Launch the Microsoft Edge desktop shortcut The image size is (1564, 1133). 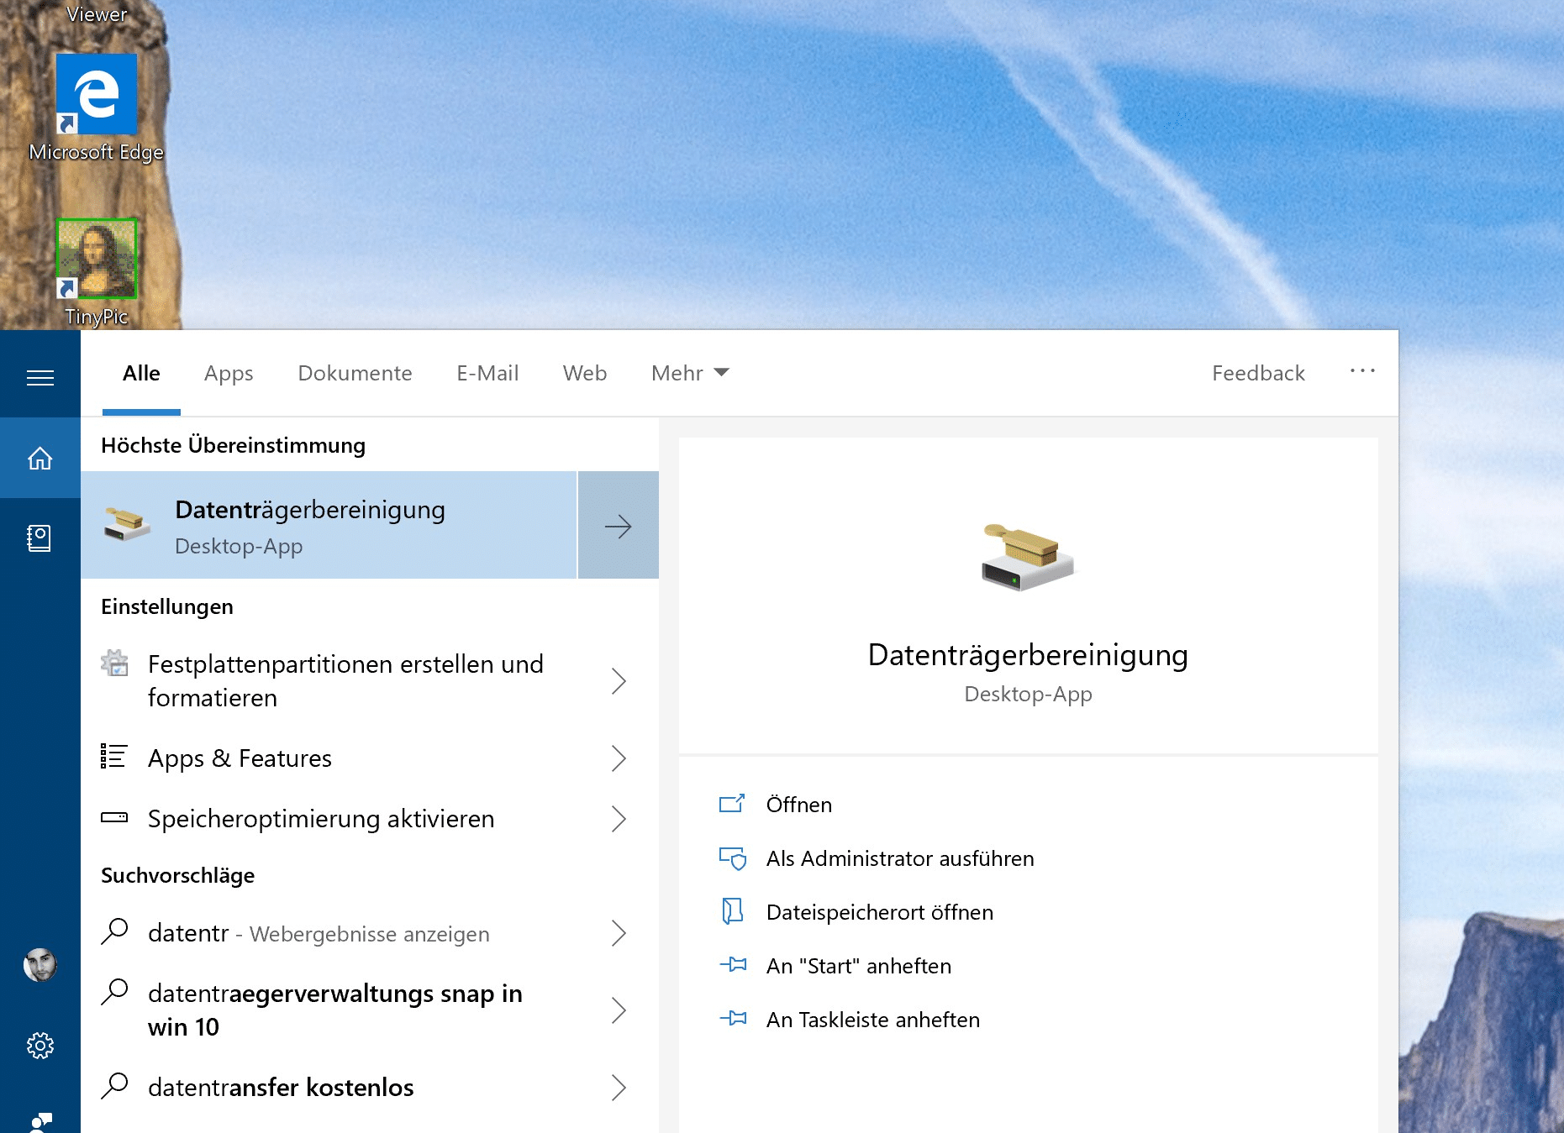pyautogui.click(x=96, y=95)
